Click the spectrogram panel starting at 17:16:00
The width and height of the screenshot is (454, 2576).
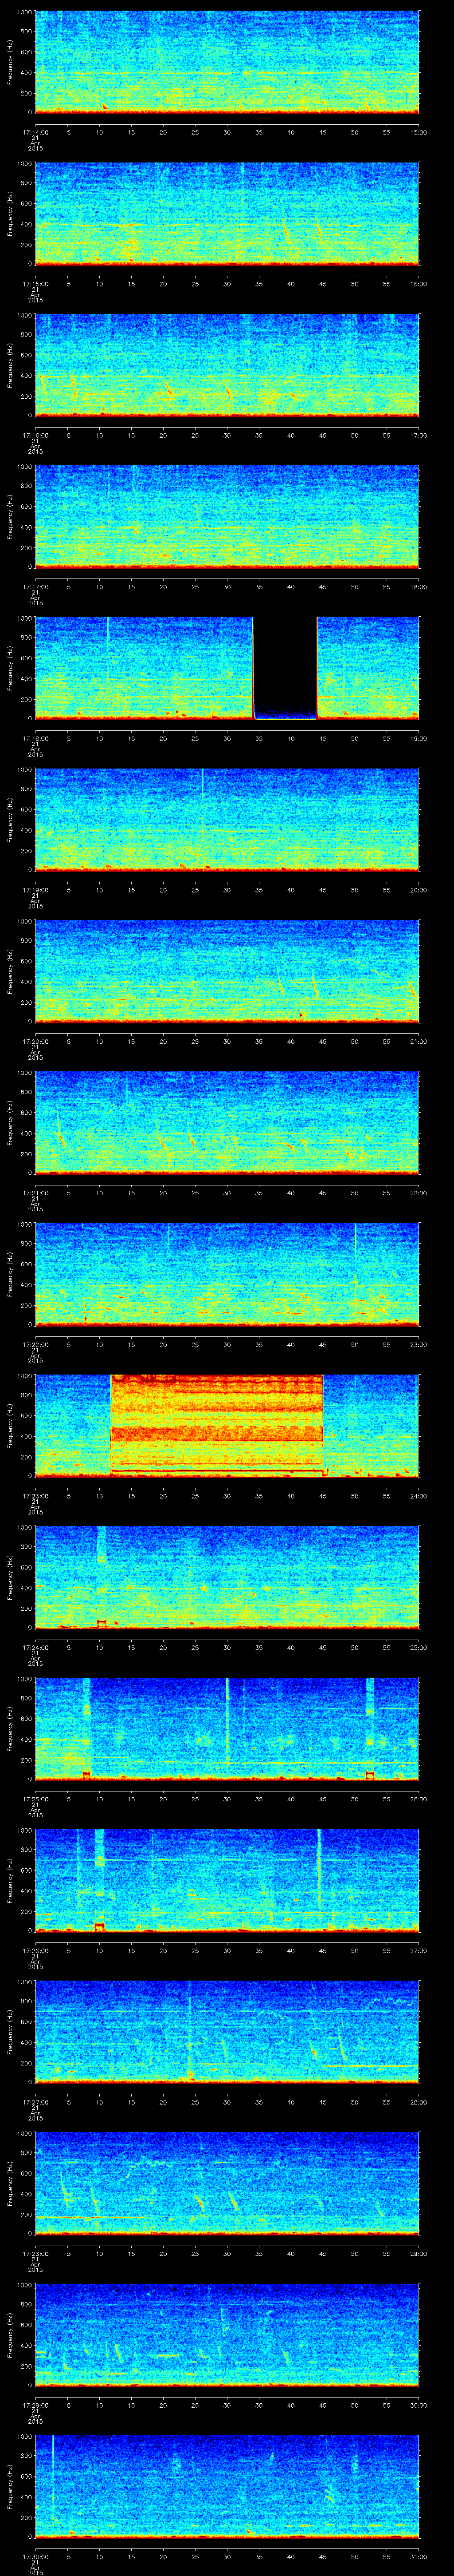tap(227, 366)
